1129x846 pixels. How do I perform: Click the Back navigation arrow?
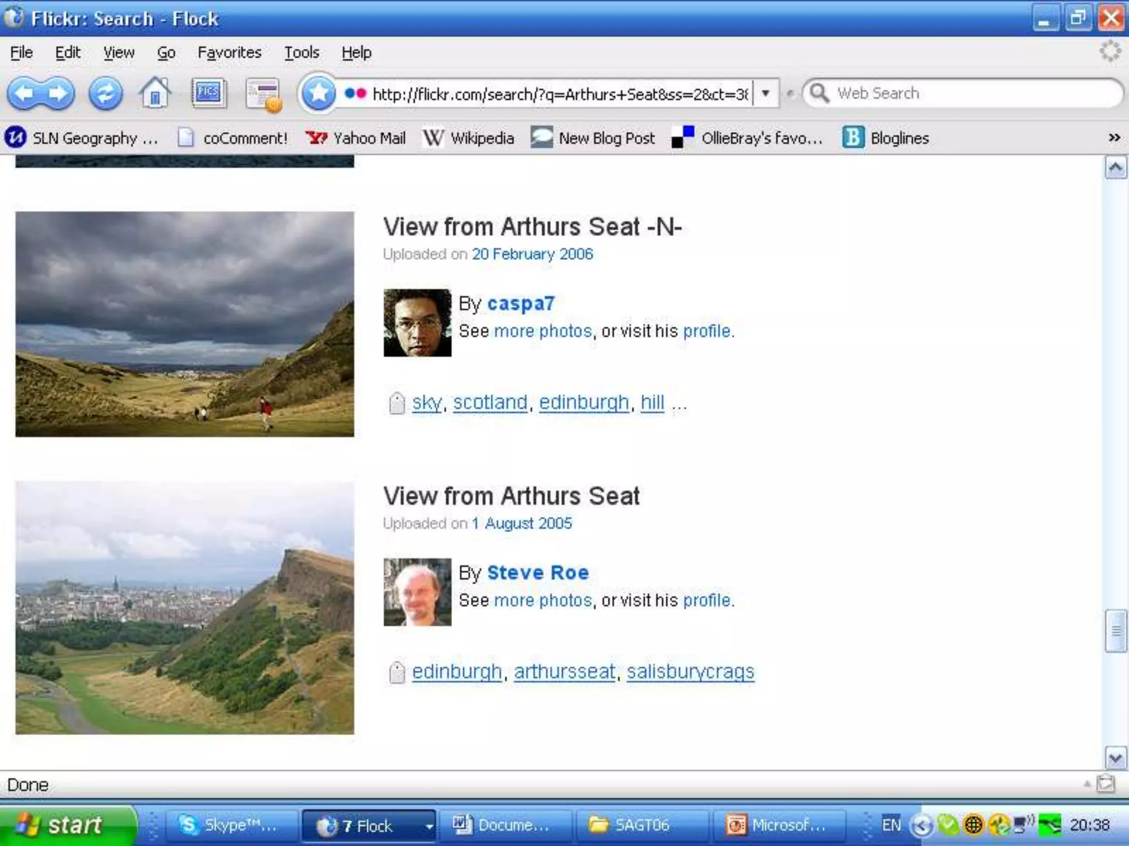tap(24, 94)
